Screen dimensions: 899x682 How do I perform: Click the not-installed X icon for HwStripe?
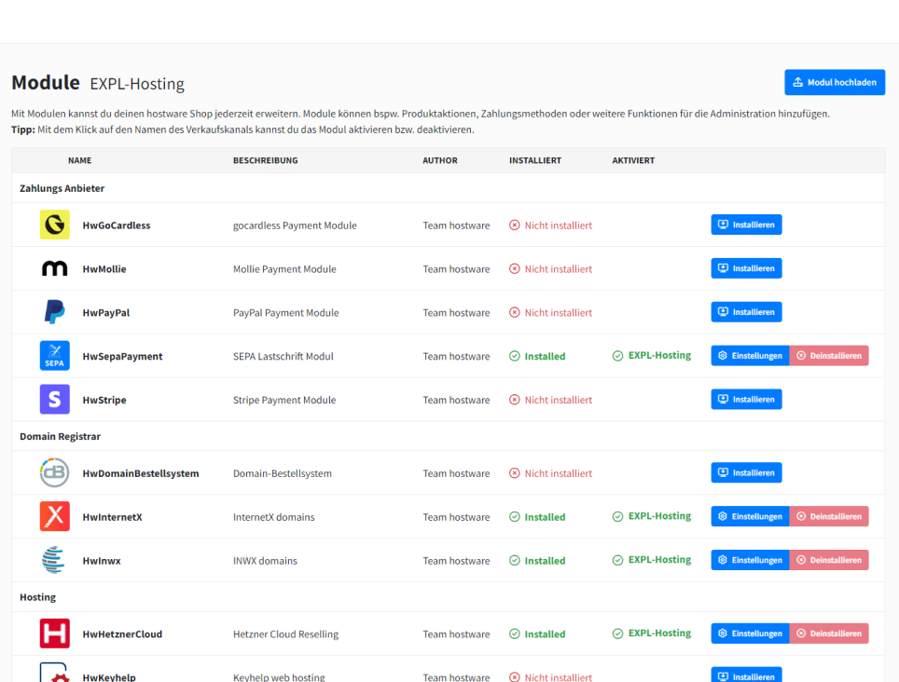point(514,400)
